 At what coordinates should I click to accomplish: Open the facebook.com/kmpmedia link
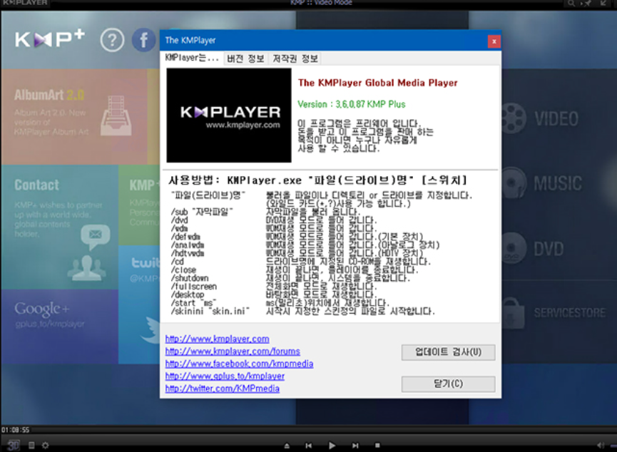[x=239, y=364]
